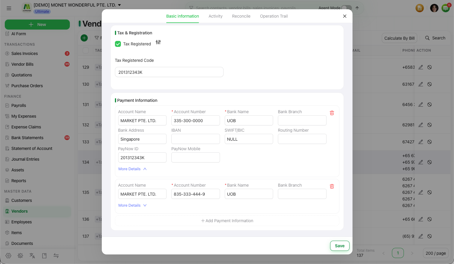
Task: Open the green chat messages icon
Action: [446, 8]
